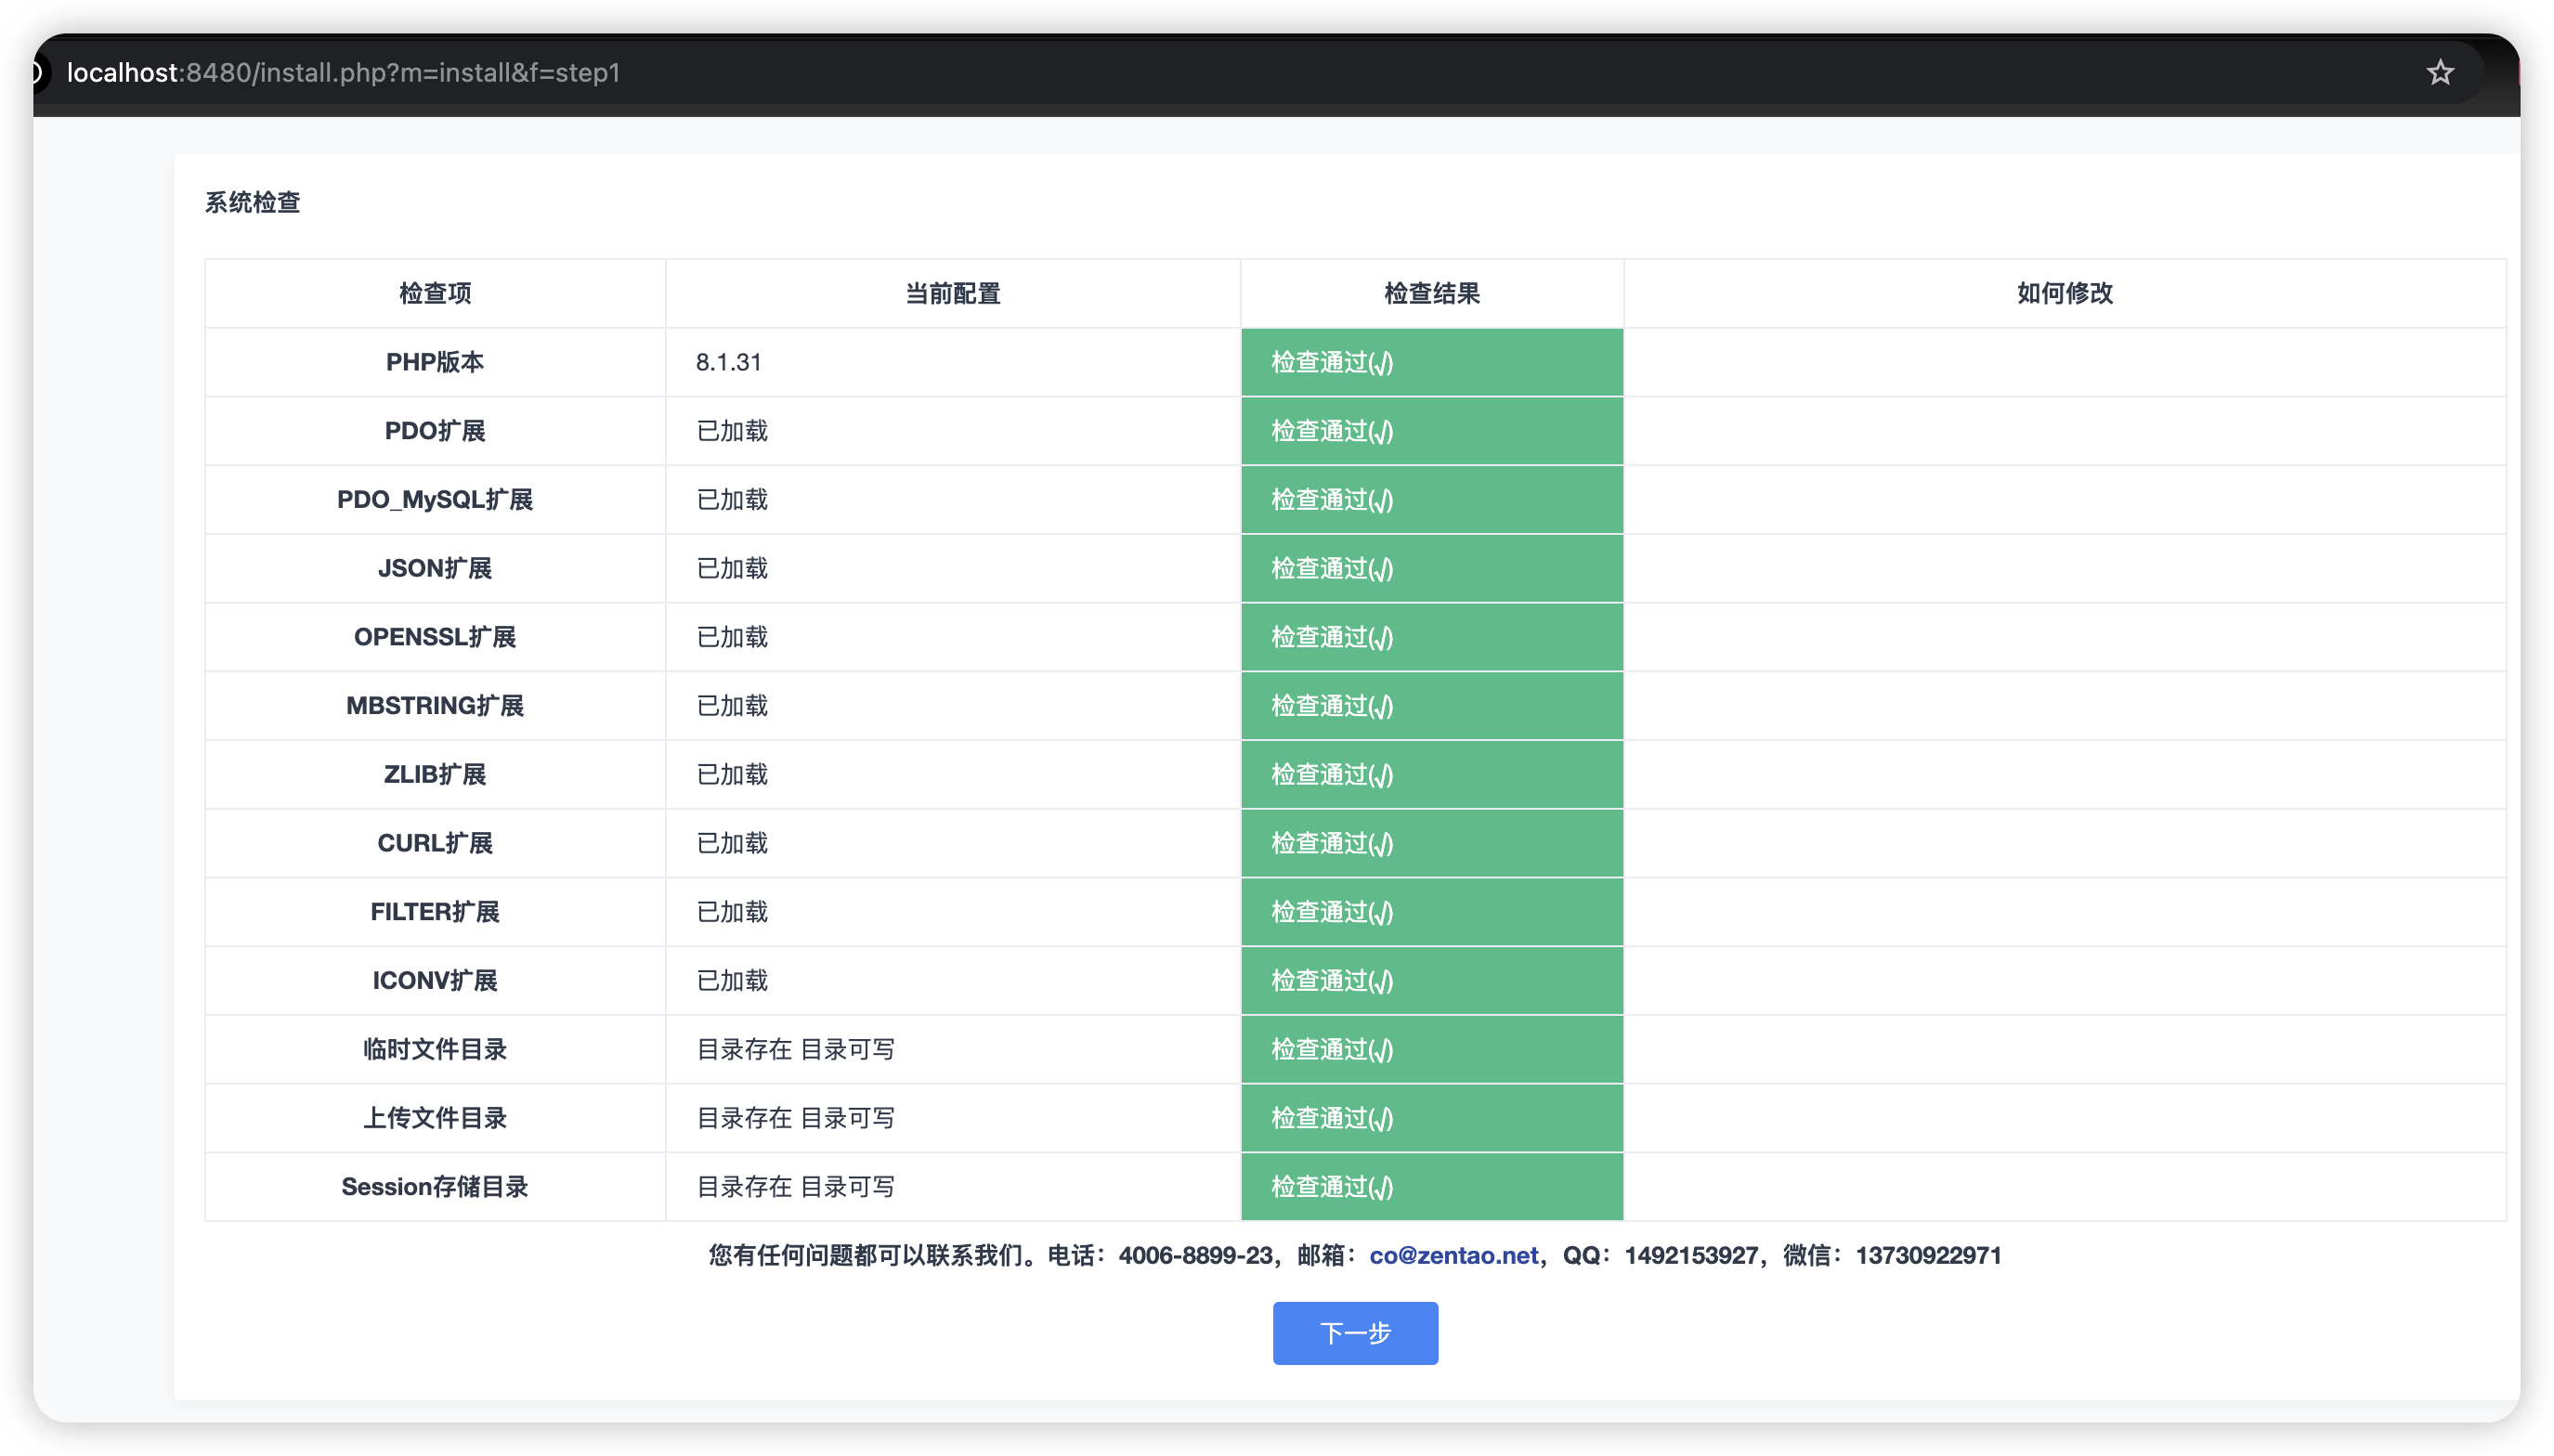Click 目录存在 目录可写 in the 上传文件目录 row

tap(795, 1118)
